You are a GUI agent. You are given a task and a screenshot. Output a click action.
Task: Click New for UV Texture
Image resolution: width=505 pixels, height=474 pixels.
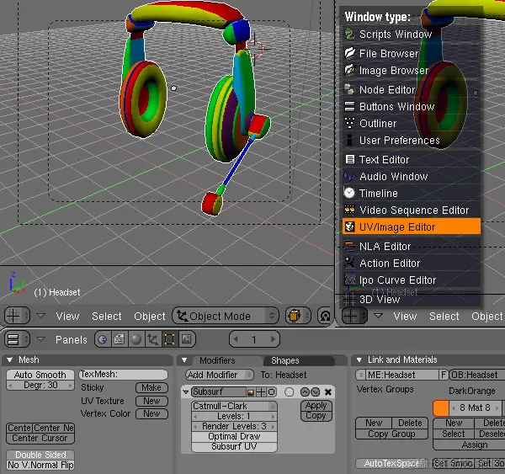tap(151, 401)
